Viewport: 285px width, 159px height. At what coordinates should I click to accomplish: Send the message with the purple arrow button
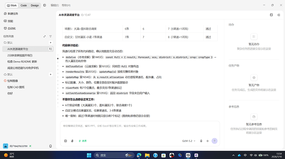tap(214, 141)
